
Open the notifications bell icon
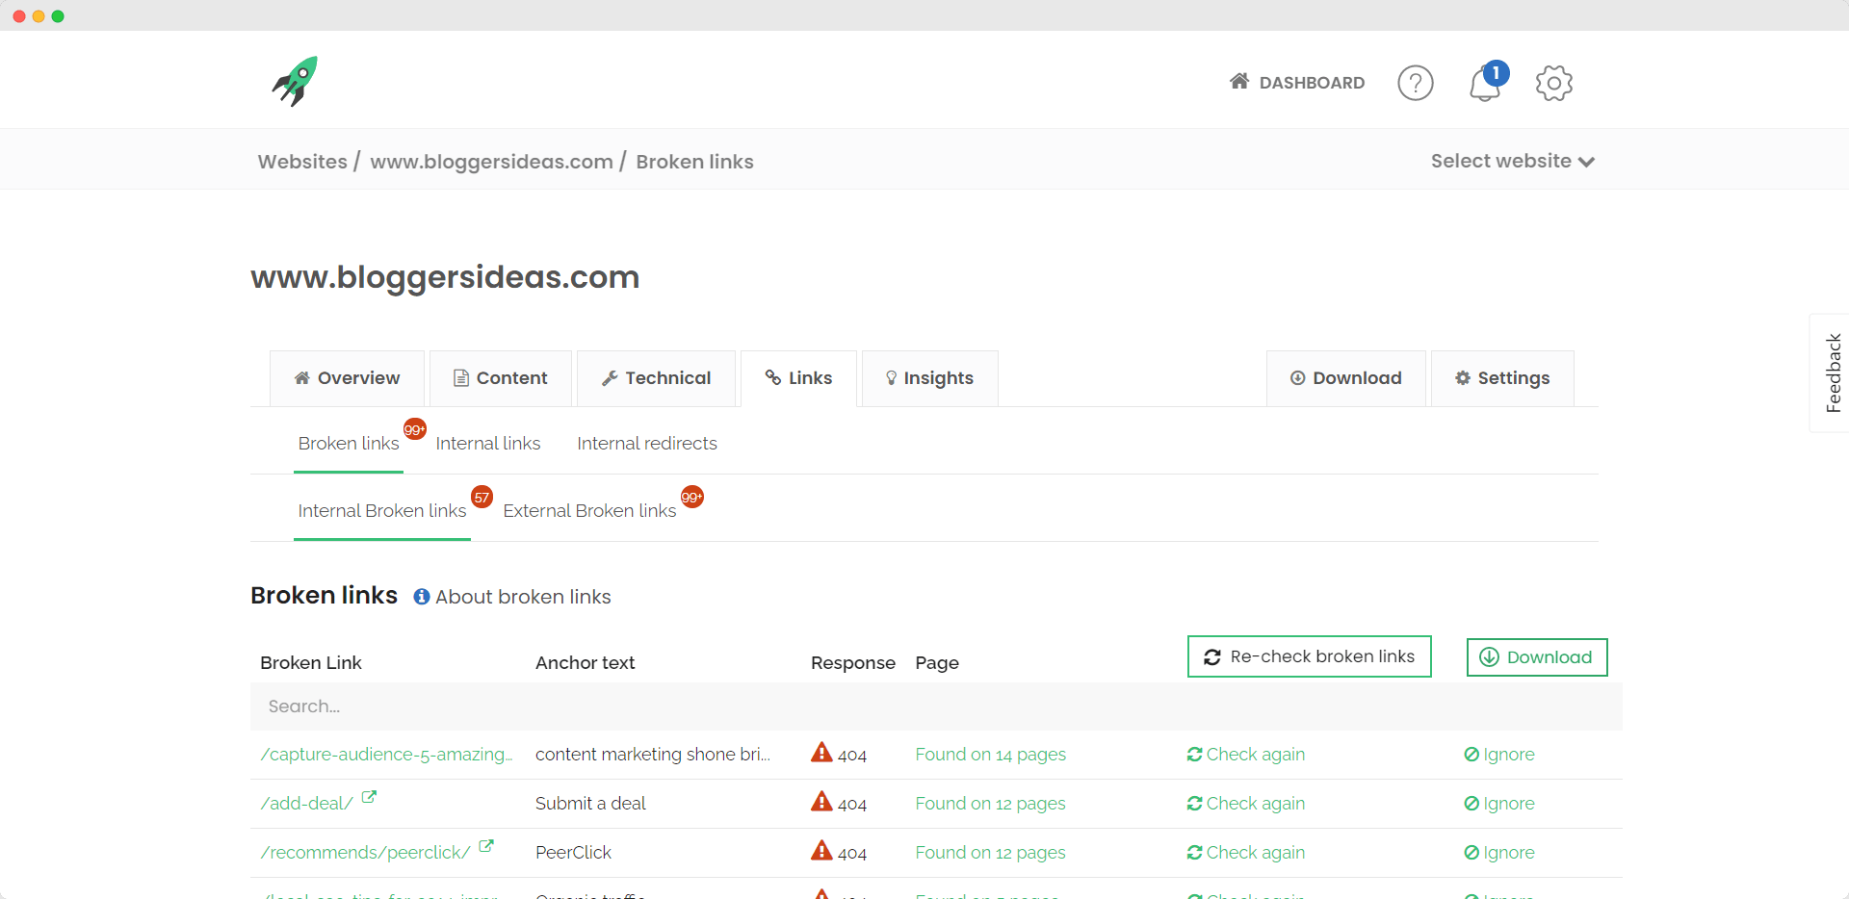coord(1485,83)
